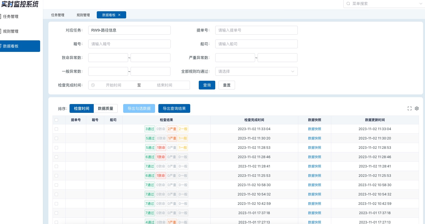Focus the 对应任务 input field
Viewport: 425px width, 224px height.
[129, 30]
